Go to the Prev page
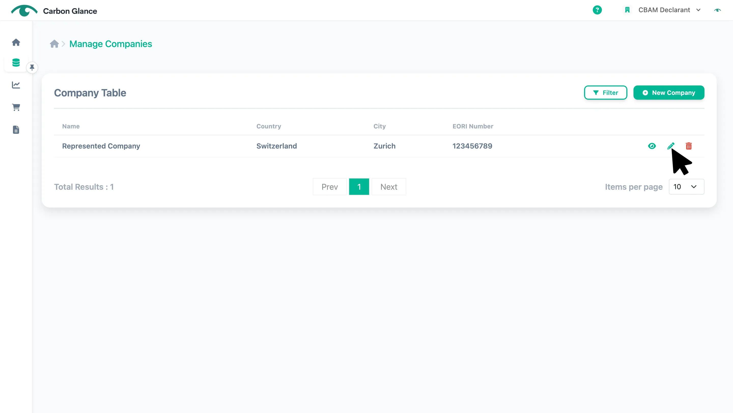This screenshot has width=733, height=413. tap(330, 187)
